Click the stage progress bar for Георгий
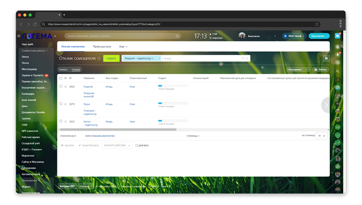 point(173,86)
